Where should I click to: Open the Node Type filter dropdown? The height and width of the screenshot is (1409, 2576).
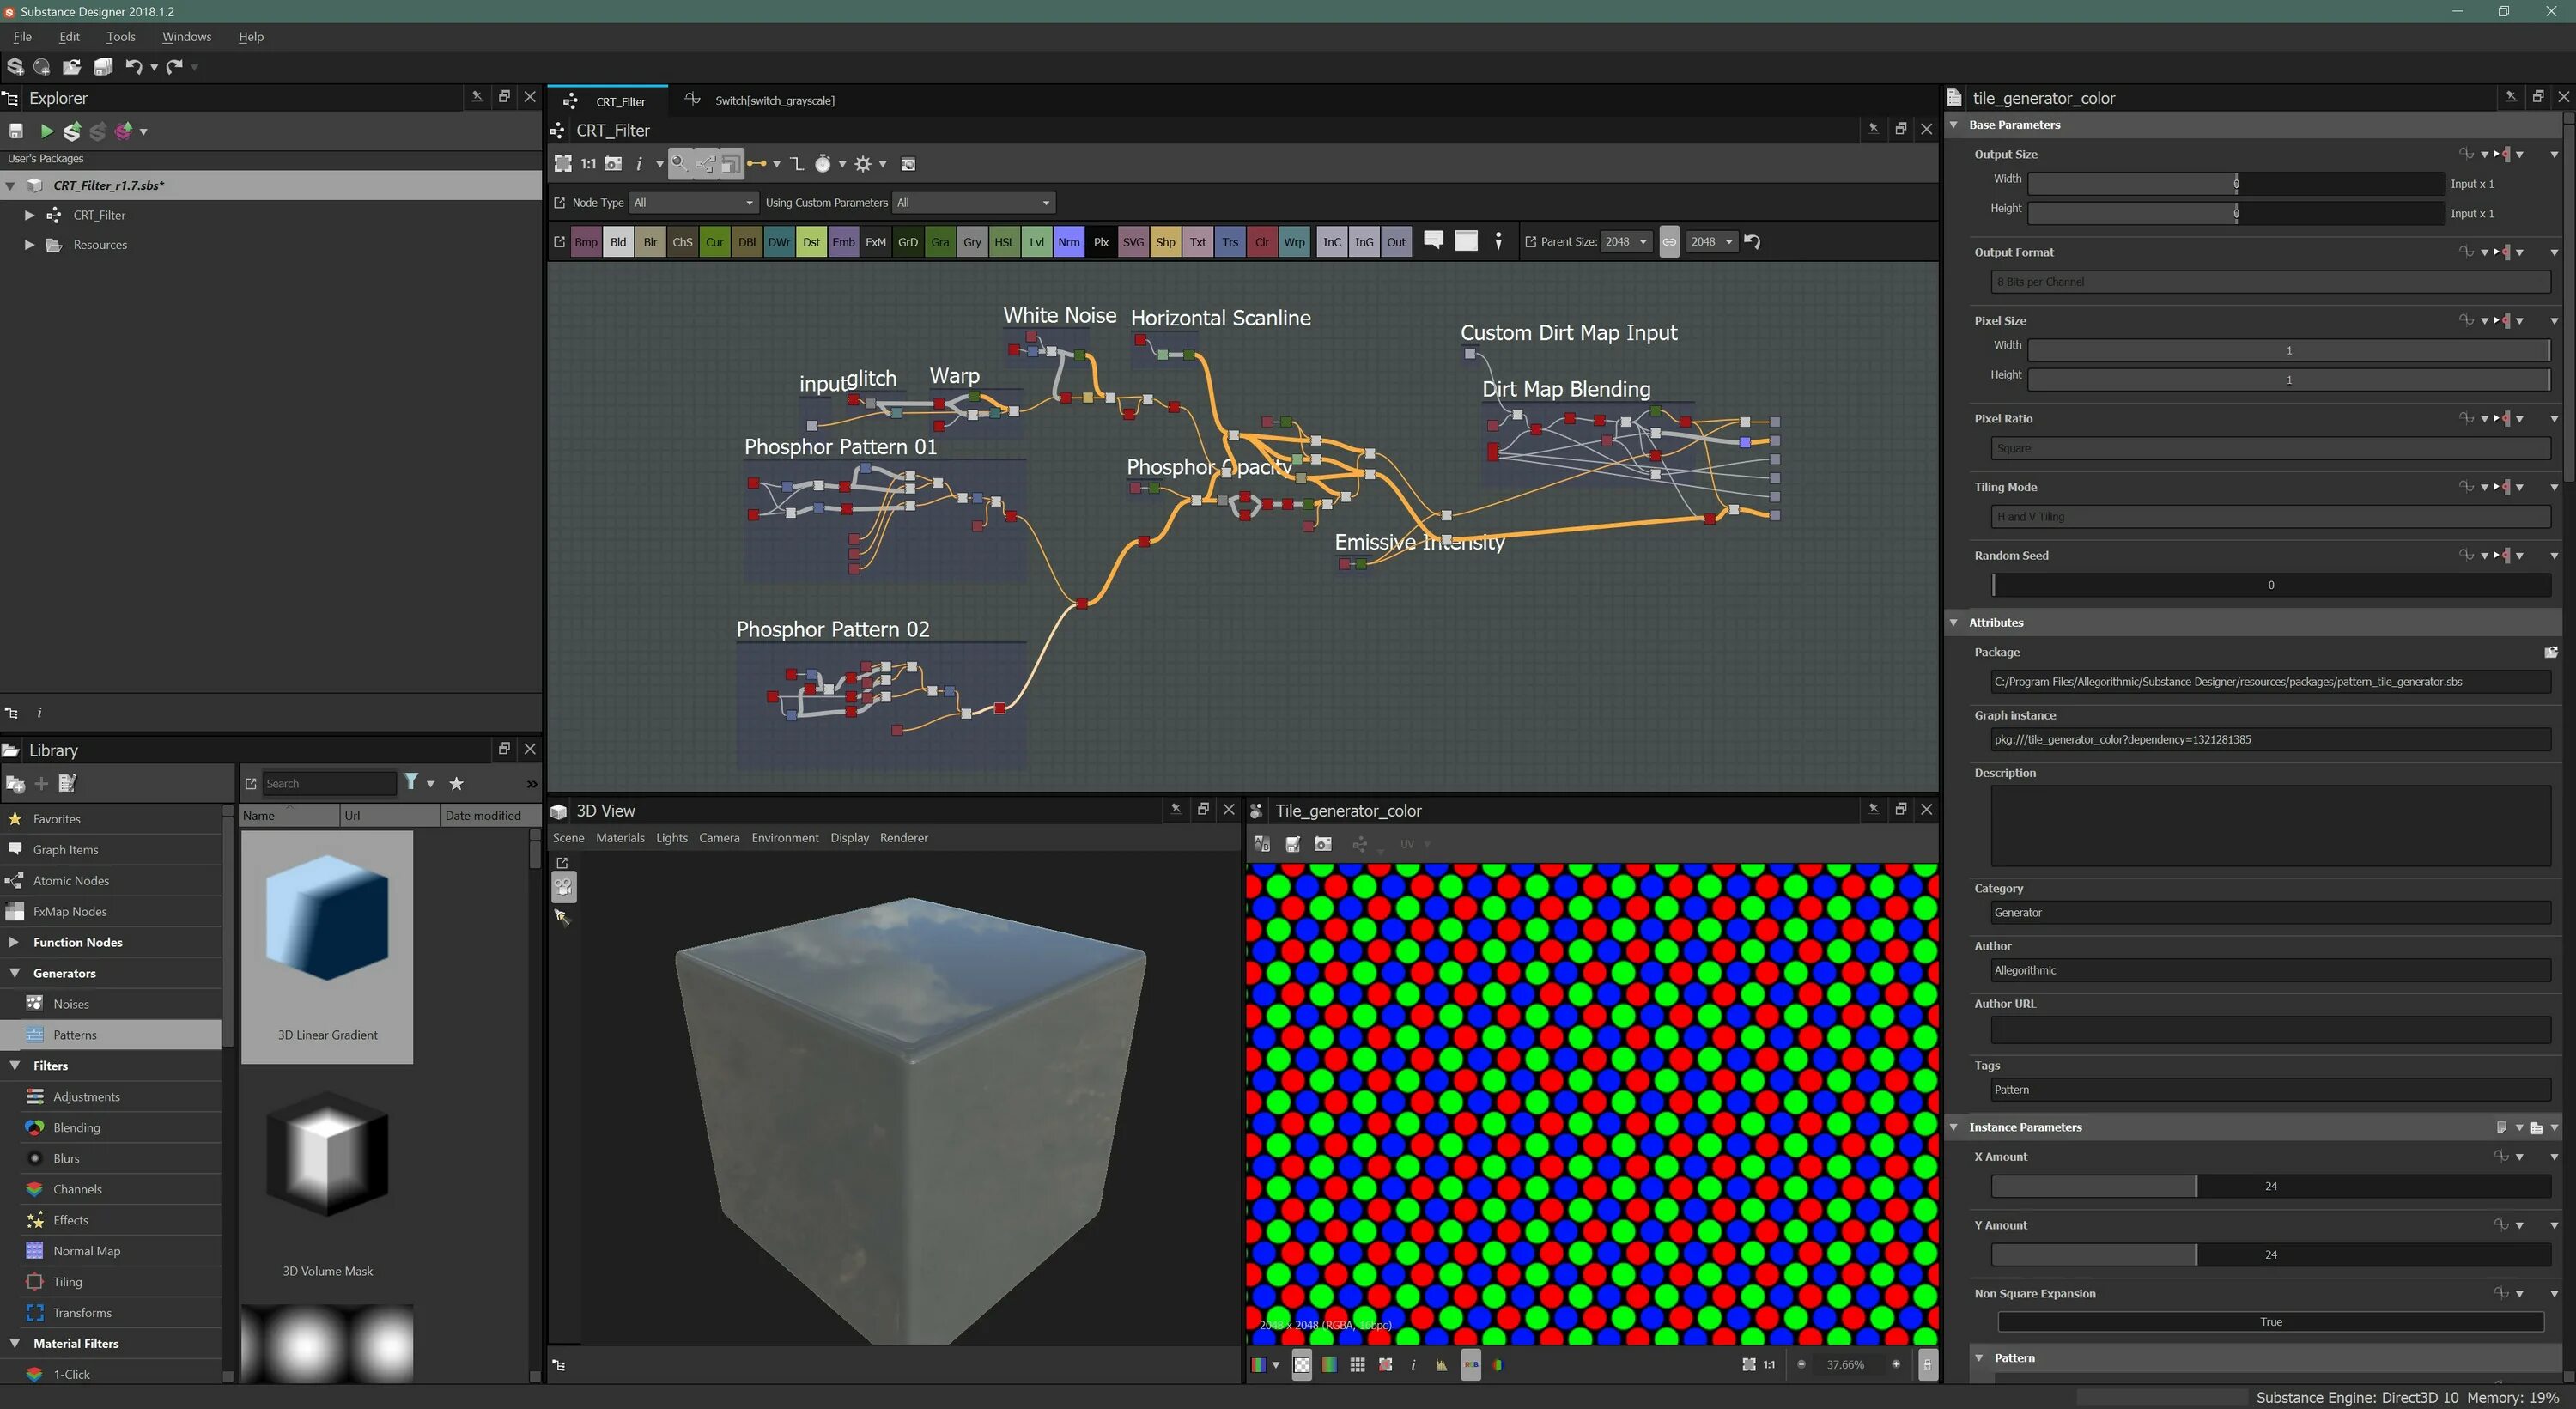click(x=693, y=203)
